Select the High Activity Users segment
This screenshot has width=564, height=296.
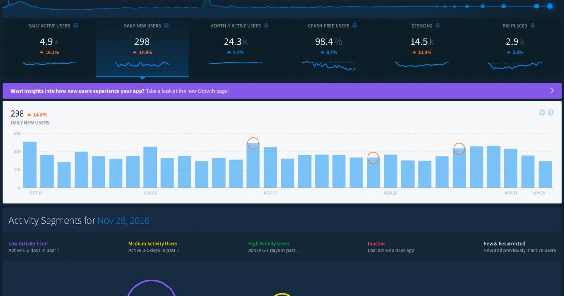[269, 244]
